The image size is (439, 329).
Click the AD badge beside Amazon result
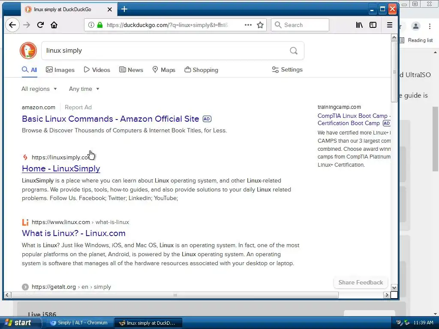[x=207, y=119]
